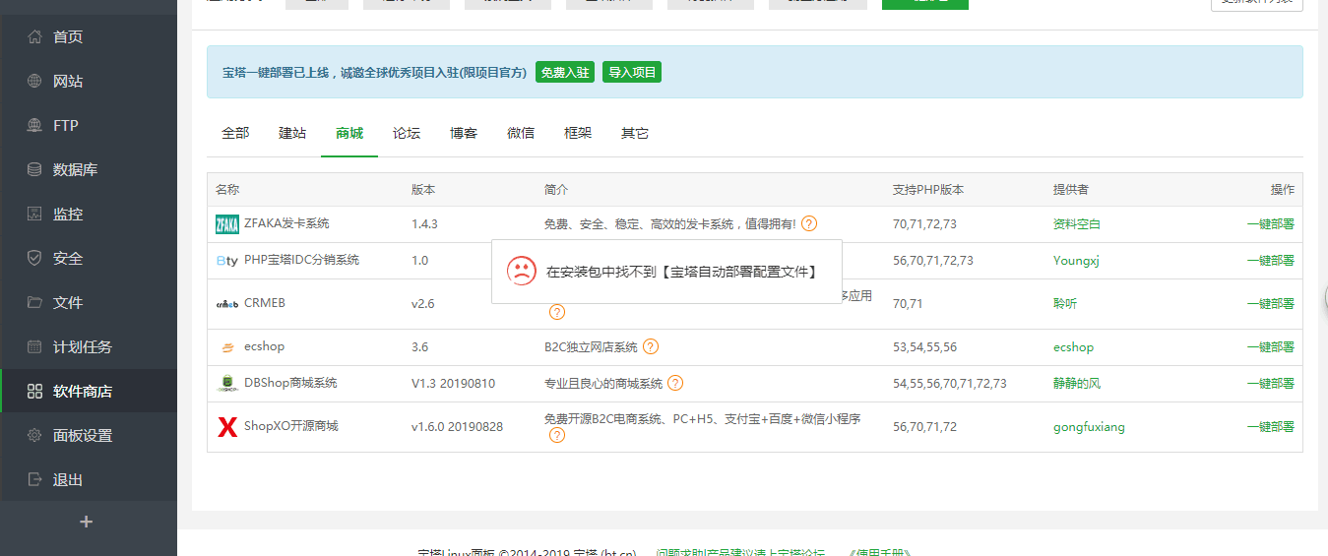This screenshot has width=1328, height=556.
Task: Click the home icon beside 首页
Action: (x=34, y=37)
